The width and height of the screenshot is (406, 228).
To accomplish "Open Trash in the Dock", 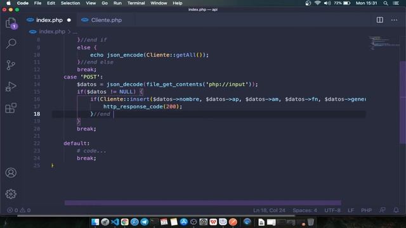I will [310, 222].
